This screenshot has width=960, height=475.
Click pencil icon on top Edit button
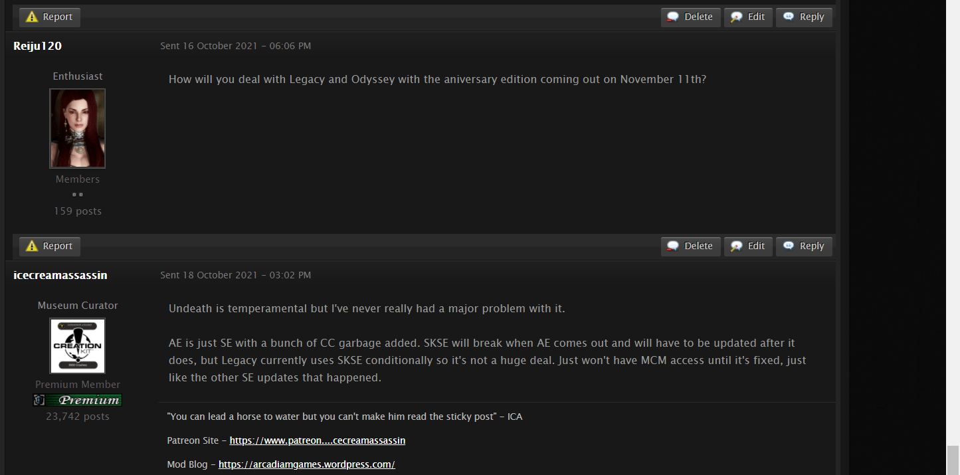click(736, 17)
